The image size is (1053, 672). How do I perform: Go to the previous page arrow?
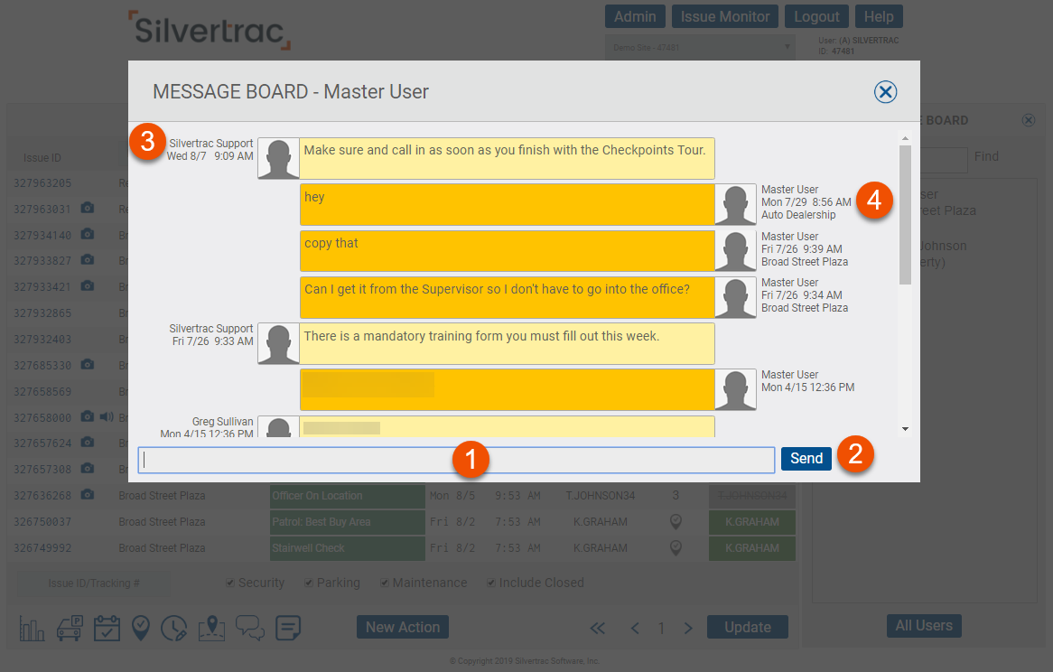635,629
